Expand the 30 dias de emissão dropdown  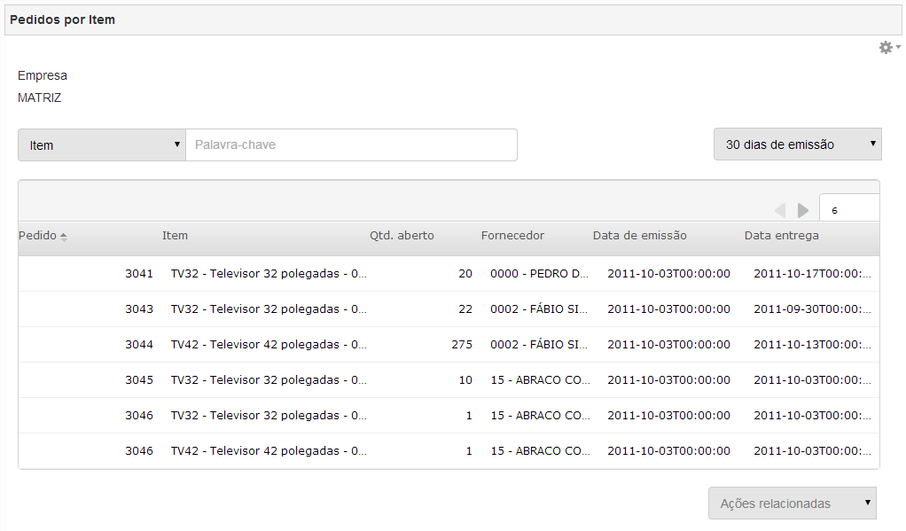797,144
